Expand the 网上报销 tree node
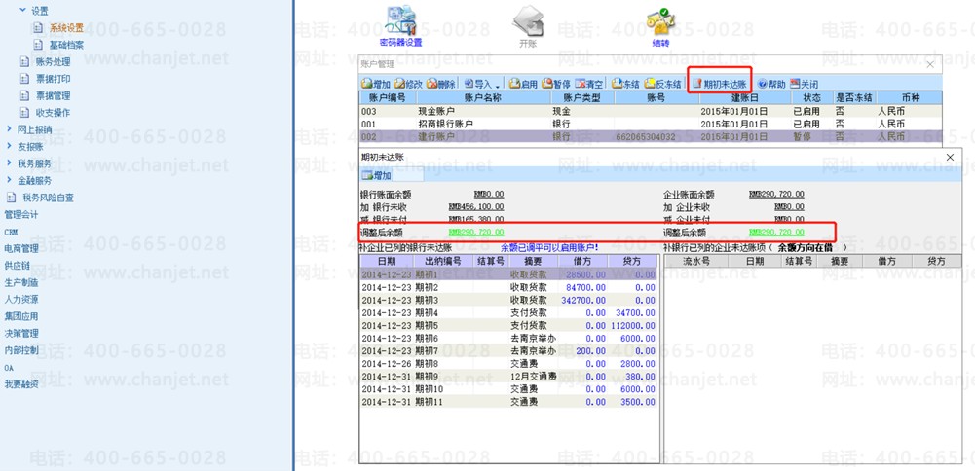Screen dimensions: 975x471 (9, 129)
